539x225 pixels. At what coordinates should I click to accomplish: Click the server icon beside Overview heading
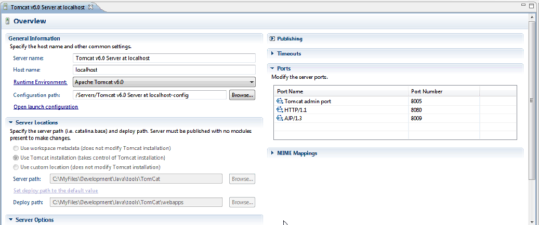tap(8, 21)
